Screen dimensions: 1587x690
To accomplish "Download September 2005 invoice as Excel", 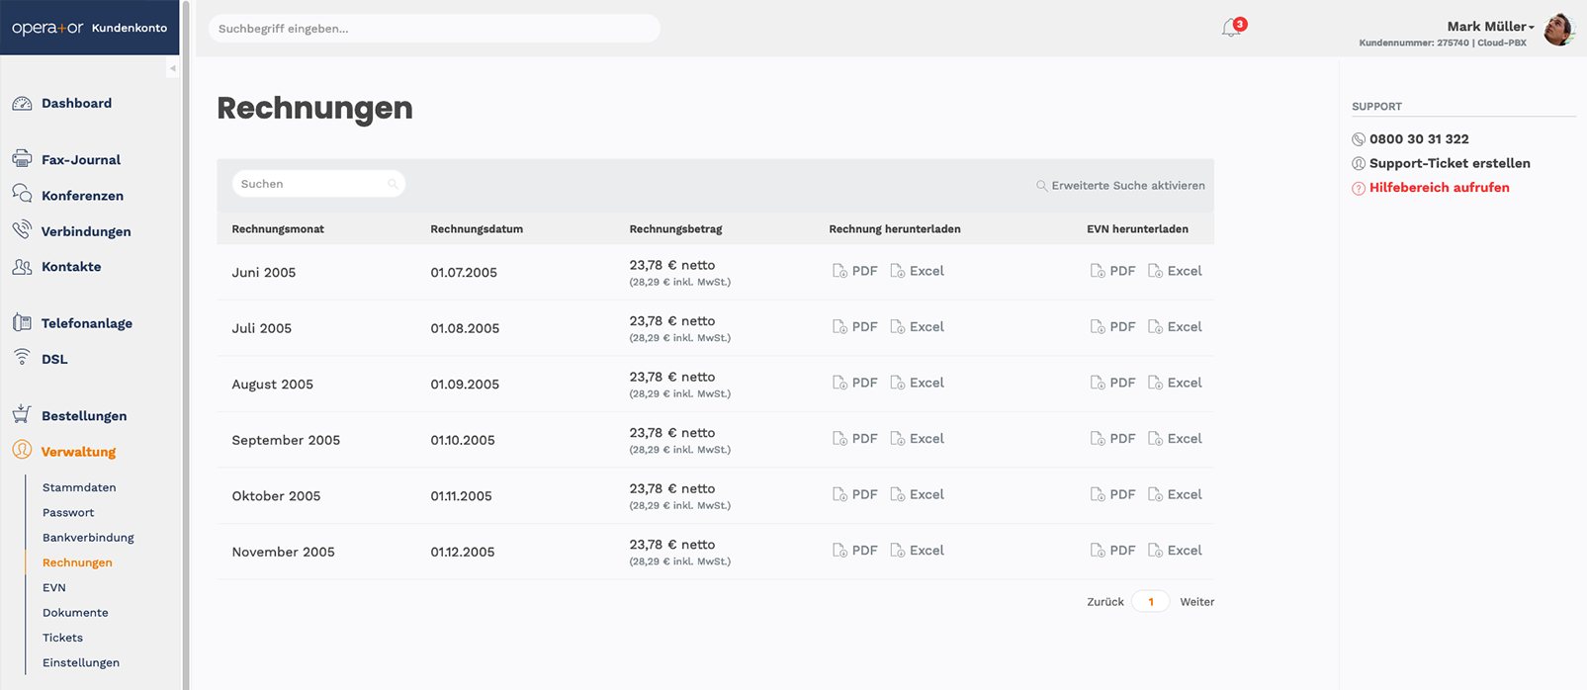I will pos(918,439).
